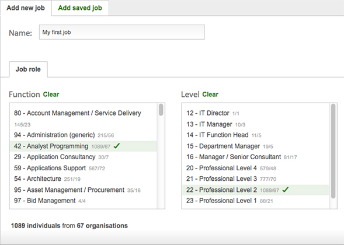Click green checkmark beside Analyst Programming
344x245 pixels.
[x=117, y=146]
